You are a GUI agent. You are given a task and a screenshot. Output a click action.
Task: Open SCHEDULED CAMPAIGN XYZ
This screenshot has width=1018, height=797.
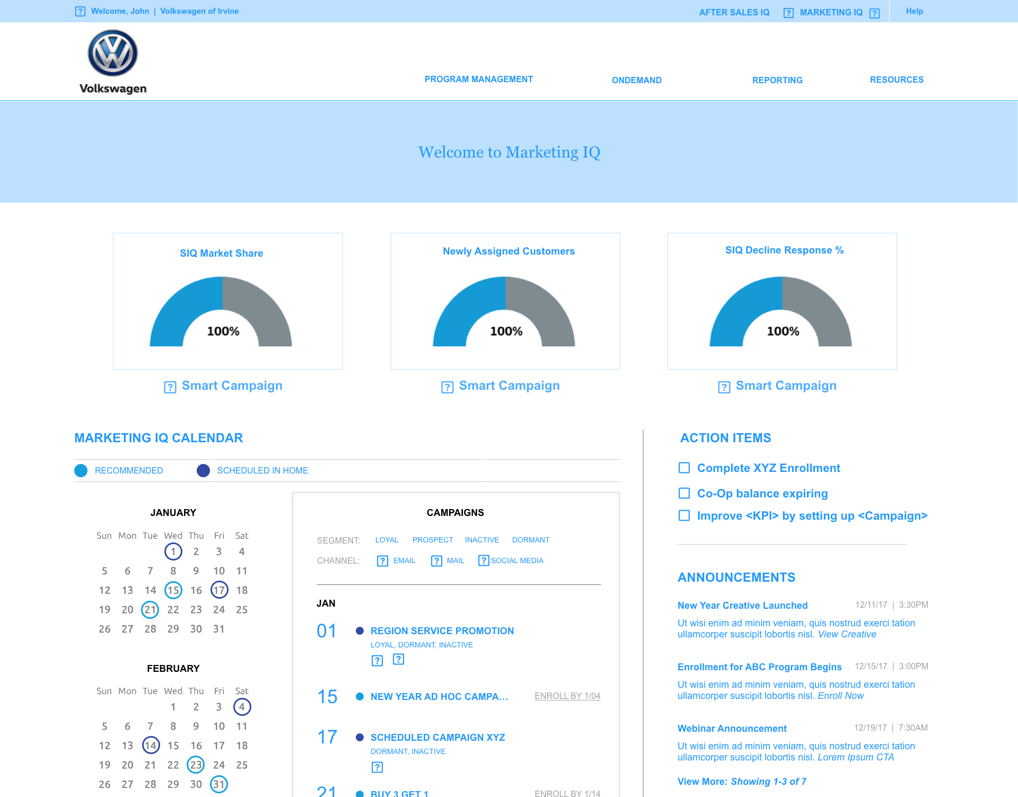click(438, 738)
